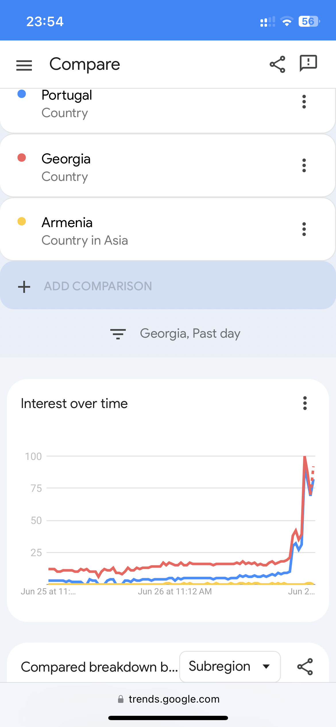Click ADD COMPARISON button
336x727 pixels.
[x=98, y=286]
